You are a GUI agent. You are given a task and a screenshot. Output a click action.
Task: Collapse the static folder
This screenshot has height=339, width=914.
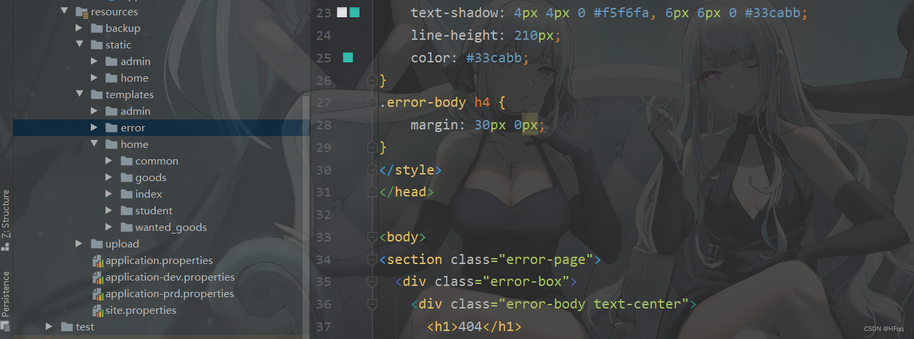79,44
